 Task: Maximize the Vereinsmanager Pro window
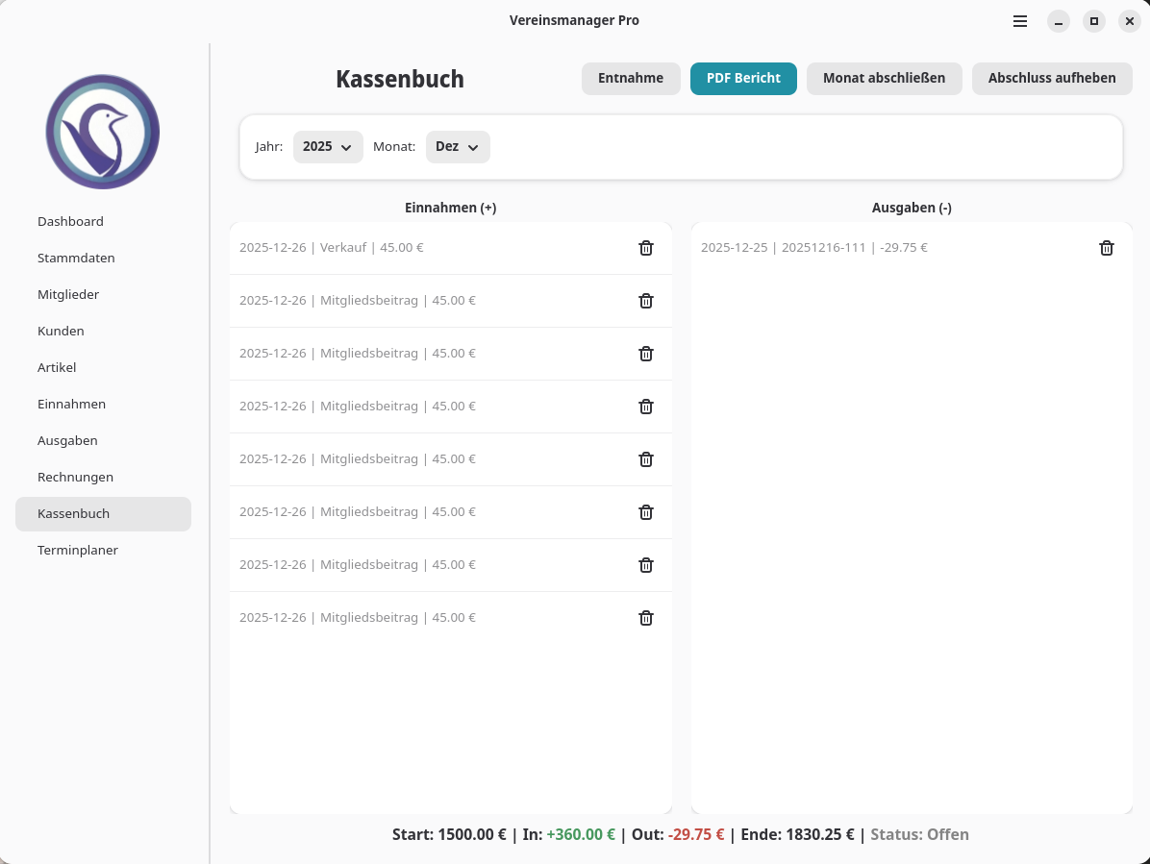pos(1093,21)
